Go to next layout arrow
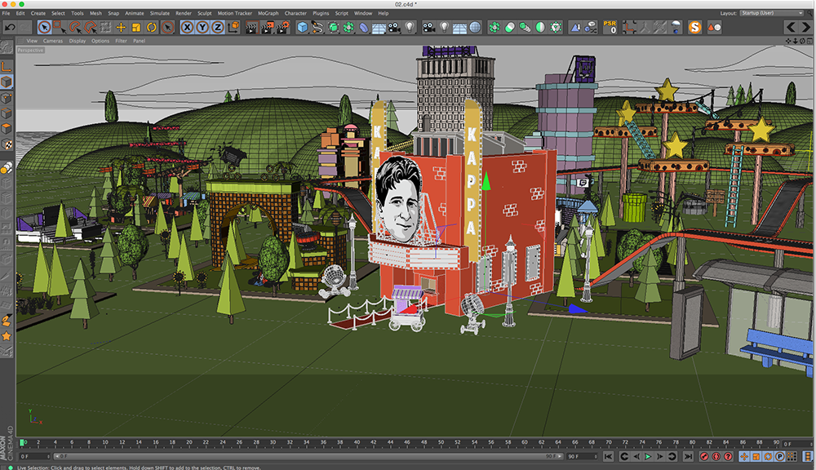Viewport: 816px width, 470px height. click(805, 27)
